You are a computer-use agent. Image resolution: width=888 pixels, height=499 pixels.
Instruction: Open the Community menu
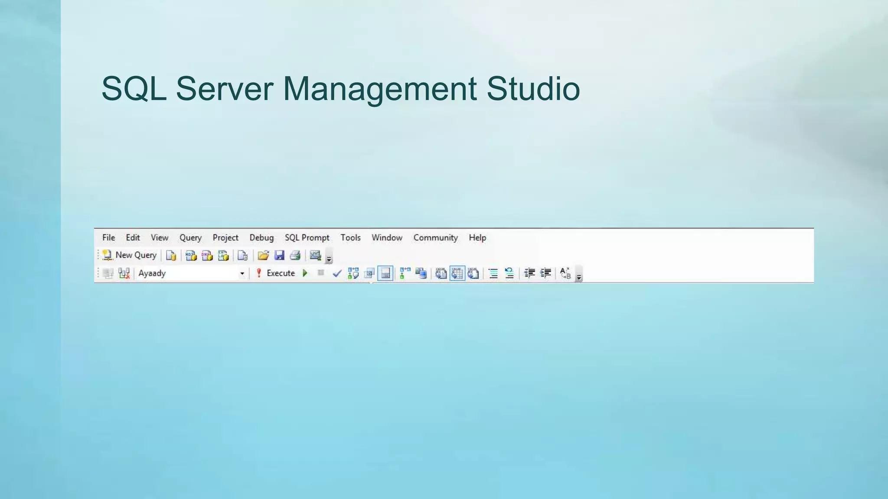pyautogui.click(x=435, y=238)
